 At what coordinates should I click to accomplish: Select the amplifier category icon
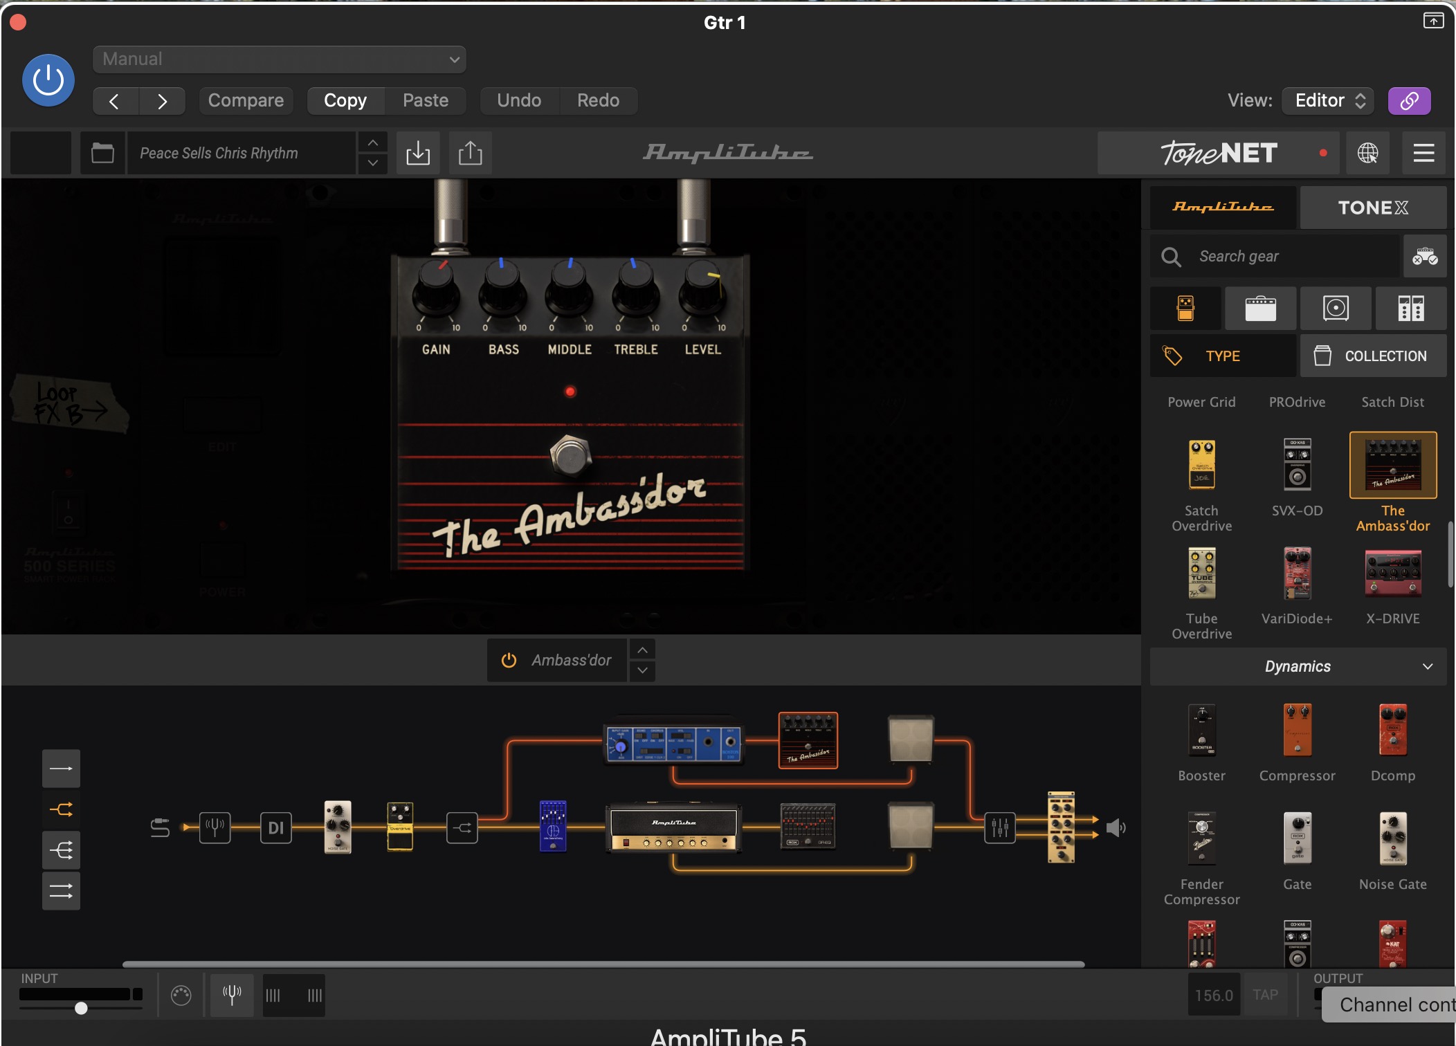click(1261, 309)
